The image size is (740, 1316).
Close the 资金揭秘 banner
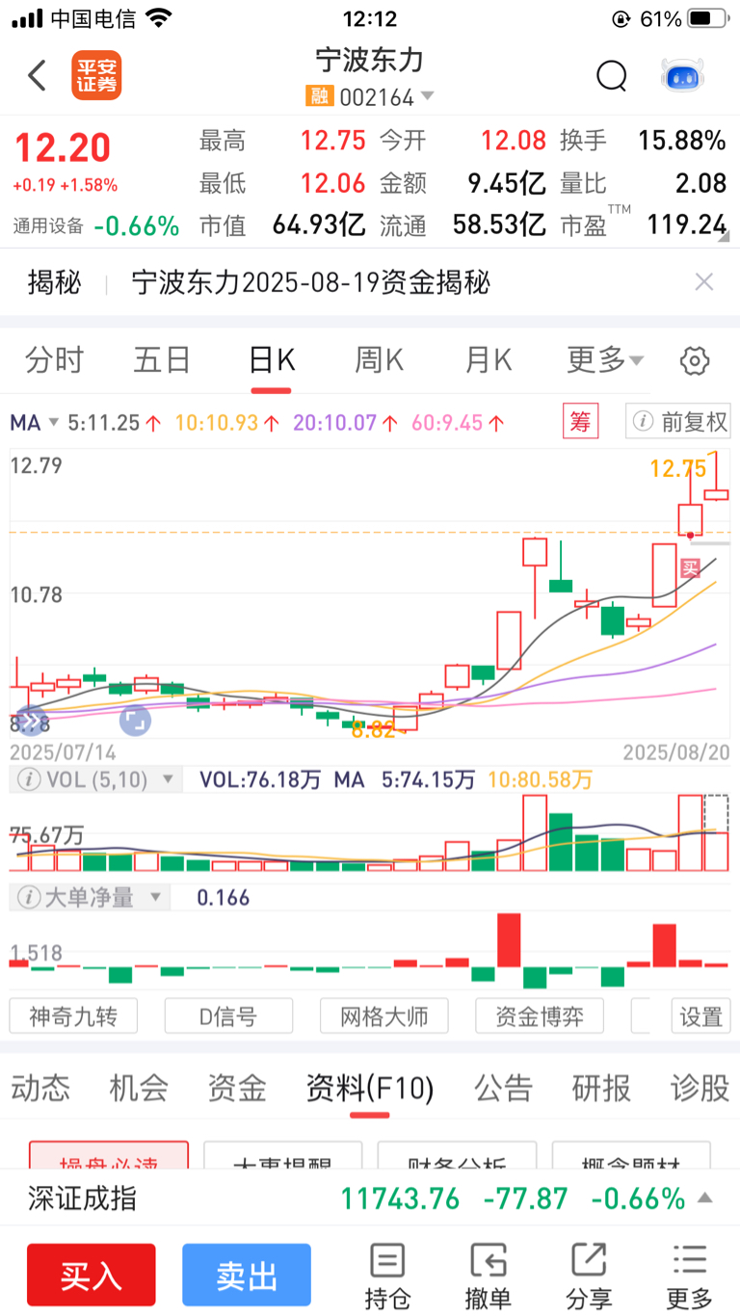(x=704, y=281)
